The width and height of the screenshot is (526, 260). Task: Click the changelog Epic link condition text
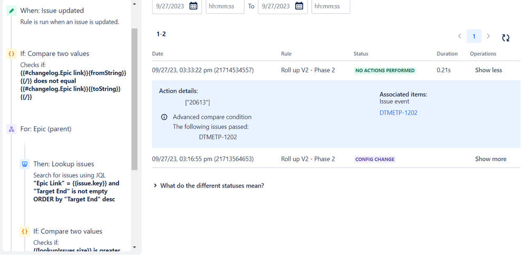(73, 85)
